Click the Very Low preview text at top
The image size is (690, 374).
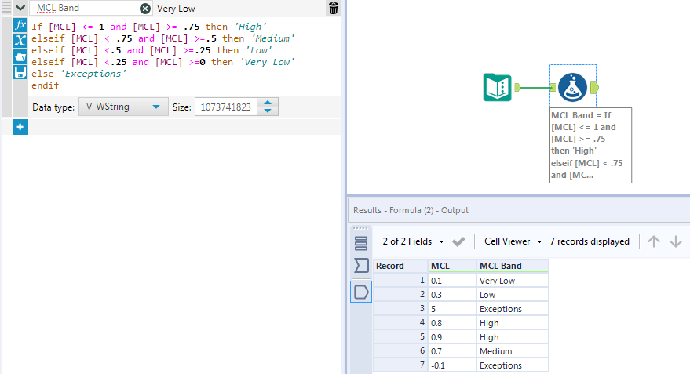tap(176, 9)
